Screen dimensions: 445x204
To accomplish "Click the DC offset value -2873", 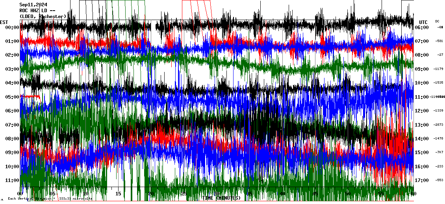I will click(x=438, y=125).
